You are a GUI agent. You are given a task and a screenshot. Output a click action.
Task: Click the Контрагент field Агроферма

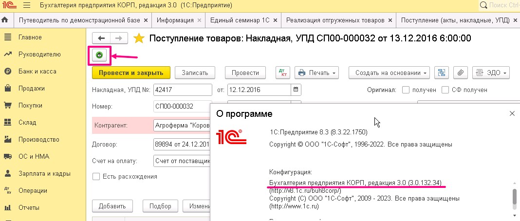point(182,126)
